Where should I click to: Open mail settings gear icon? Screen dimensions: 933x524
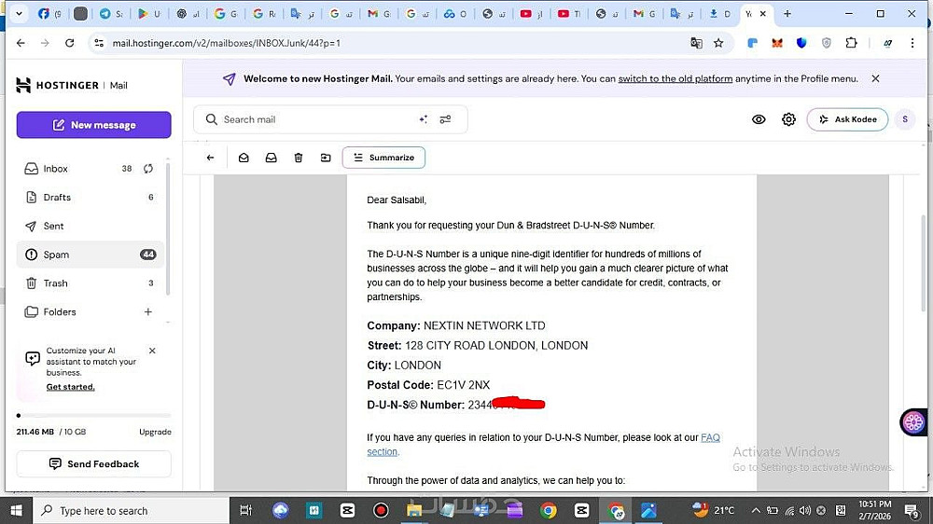point(788,119)
